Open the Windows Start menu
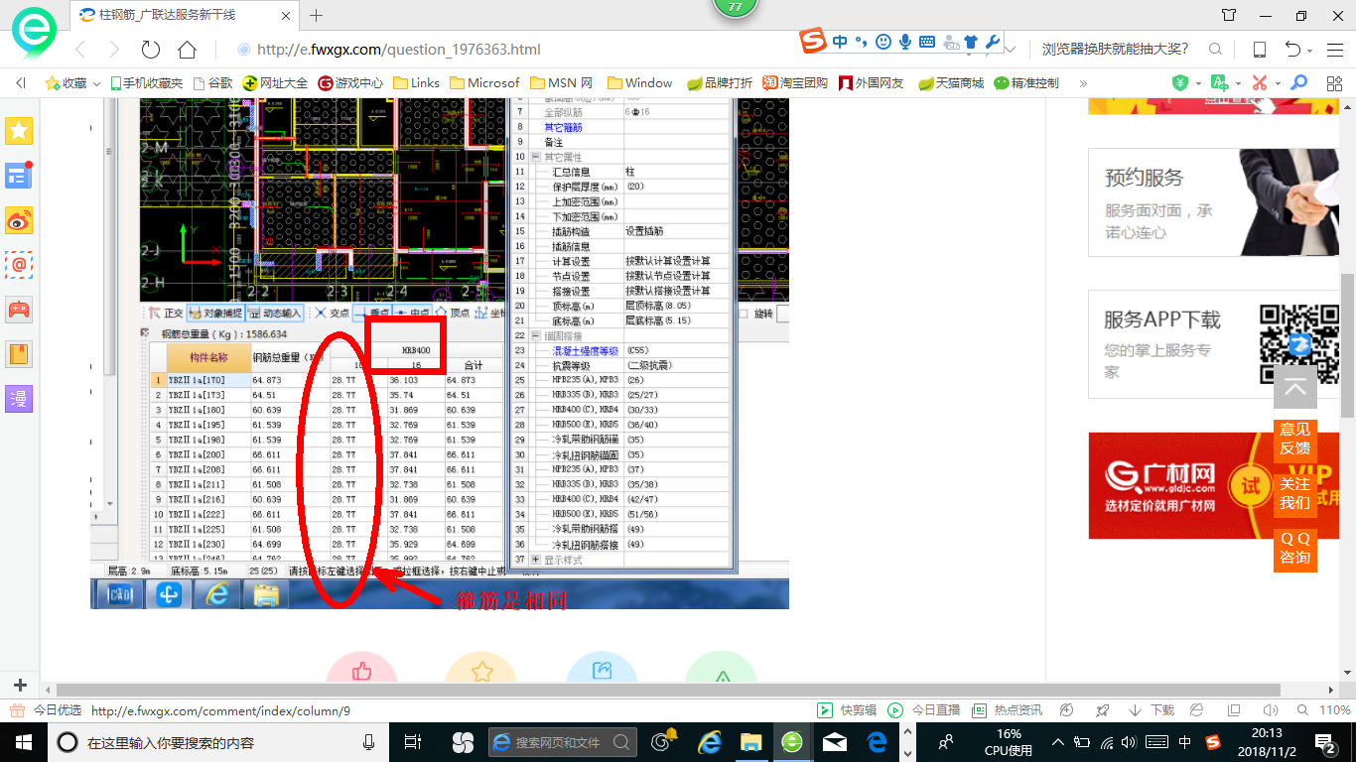The image size is (1356, 762). (23, 741)
